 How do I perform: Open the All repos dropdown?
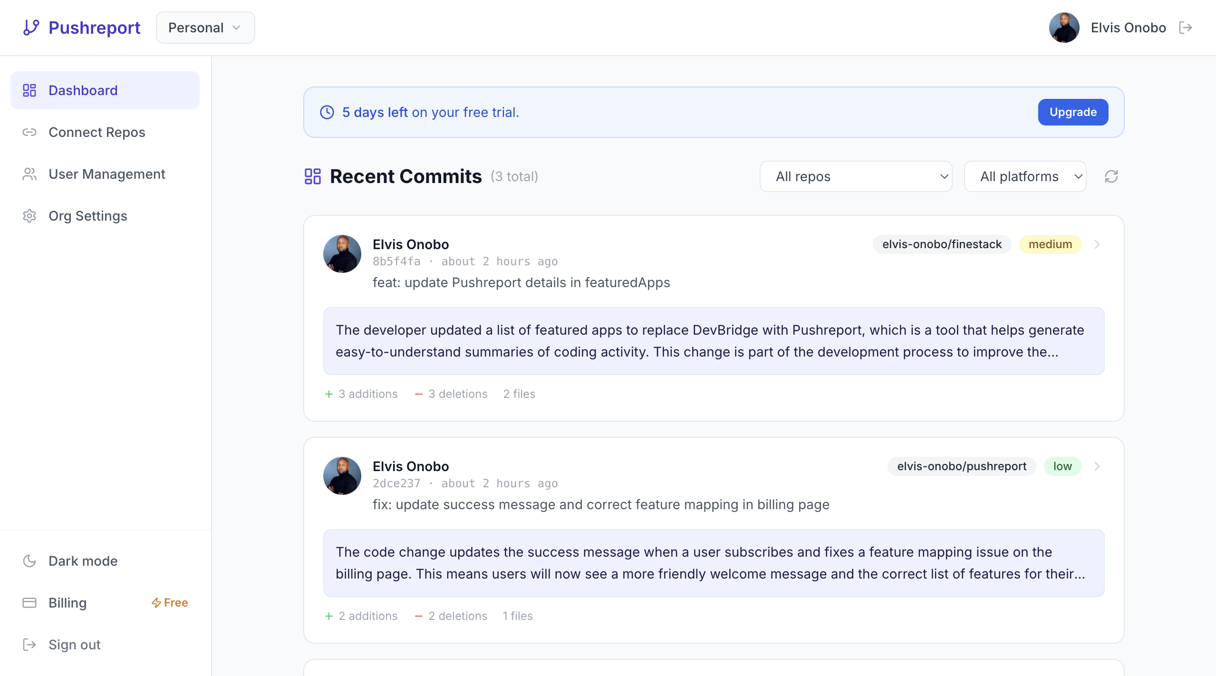[x=856, y=176]
